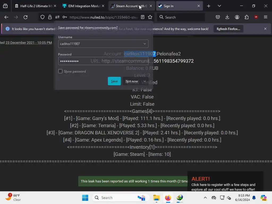The image size is (272, 204).
Task: Click the muted volume tray icon
Action: click(229, 198)
